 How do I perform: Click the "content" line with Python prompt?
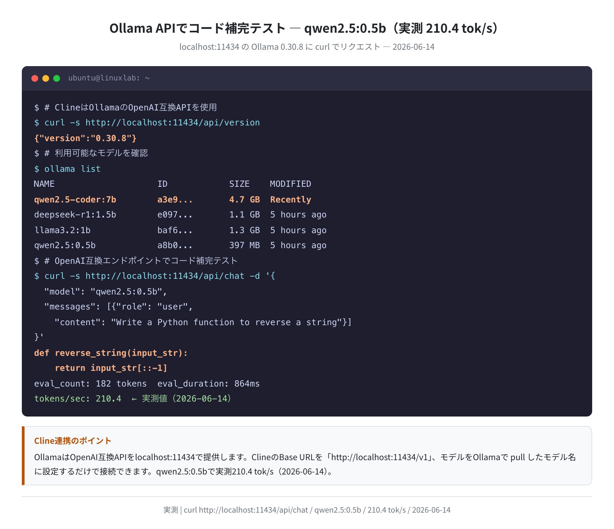tap(203, 322)
